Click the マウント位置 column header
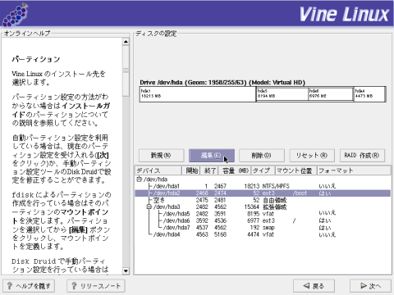Screen dimensions: 394x295 (296, 170)
